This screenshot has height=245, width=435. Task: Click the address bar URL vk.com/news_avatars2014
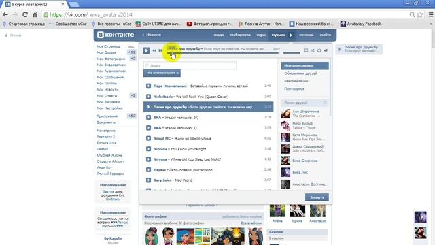click(91, 15)
